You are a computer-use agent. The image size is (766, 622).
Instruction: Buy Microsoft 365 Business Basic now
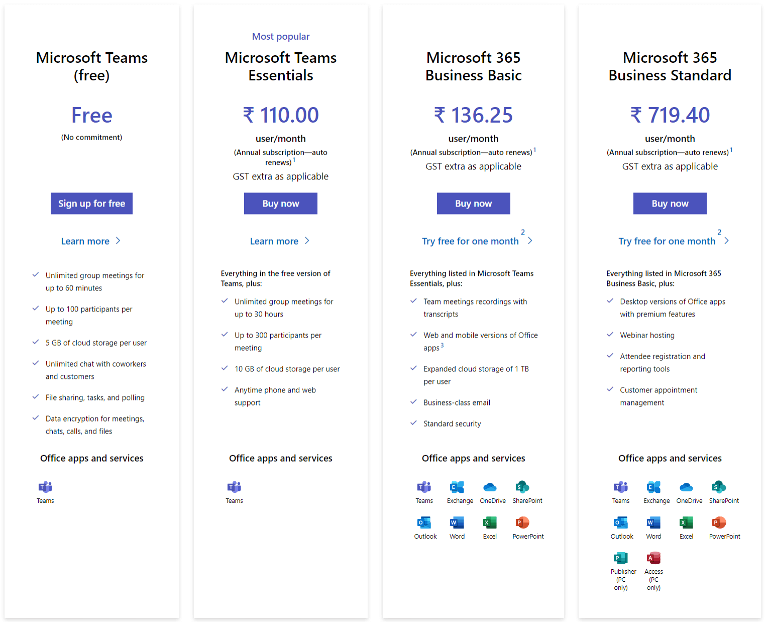pos(473,203)
